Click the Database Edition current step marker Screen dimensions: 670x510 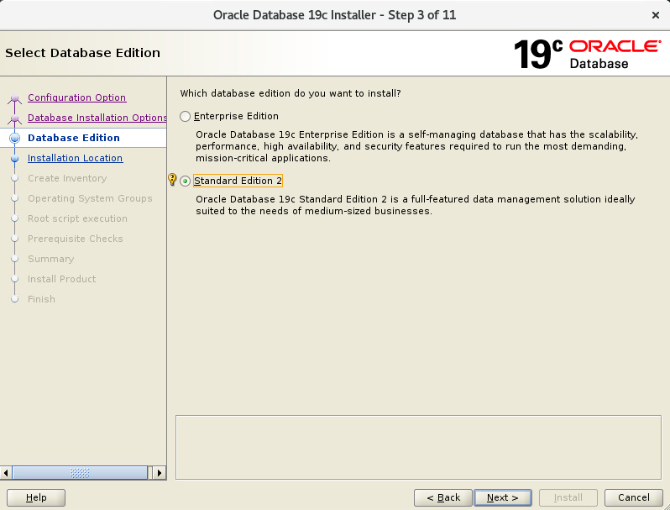[x=15, y=138]
